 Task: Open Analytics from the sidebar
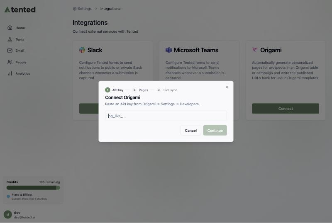pos(22,73)
